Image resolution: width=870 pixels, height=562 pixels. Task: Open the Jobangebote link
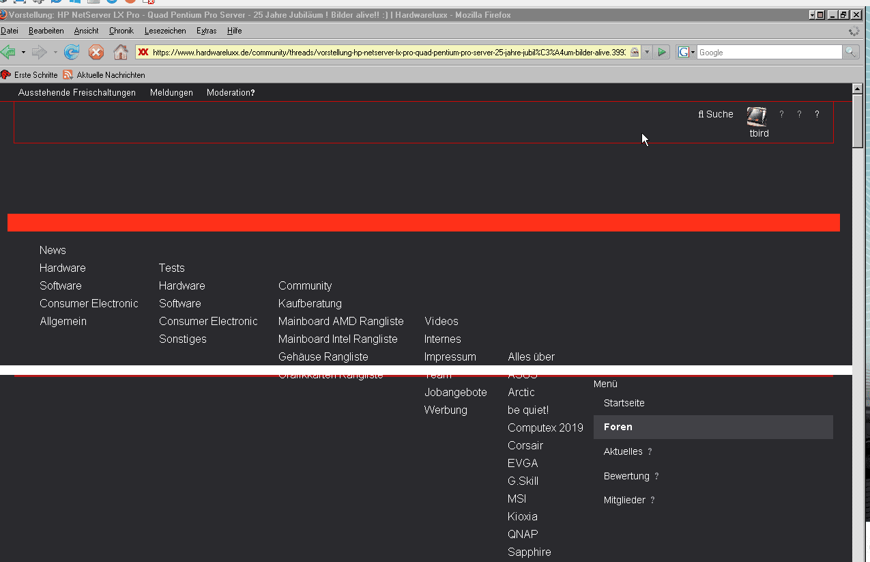pos(456,392)
